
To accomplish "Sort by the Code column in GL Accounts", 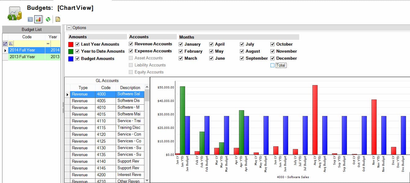I will 106,88.
